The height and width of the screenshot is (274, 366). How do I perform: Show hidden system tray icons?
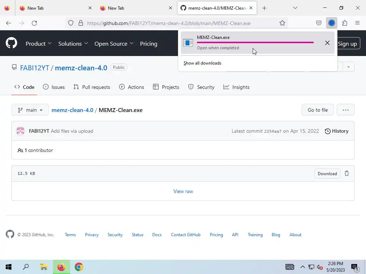pos(302,267)
